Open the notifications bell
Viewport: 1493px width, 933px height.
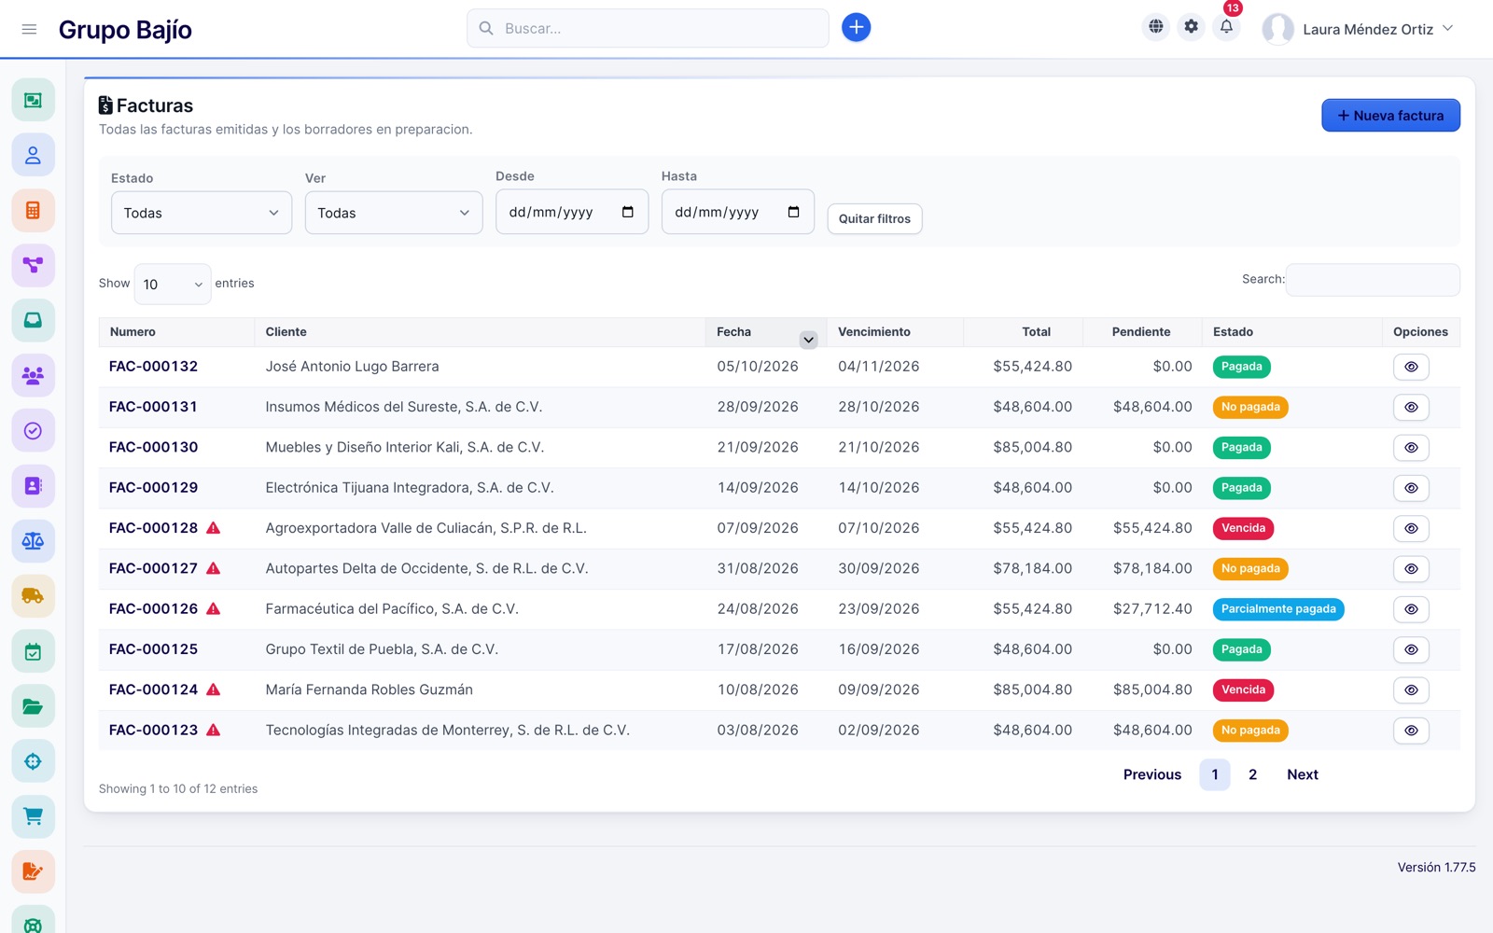pos(1227,27)
